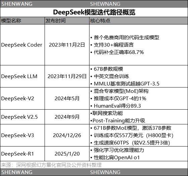Click the 'DeepSeek-V3' model name cell

pyautogui.click(x=22, y=135)
